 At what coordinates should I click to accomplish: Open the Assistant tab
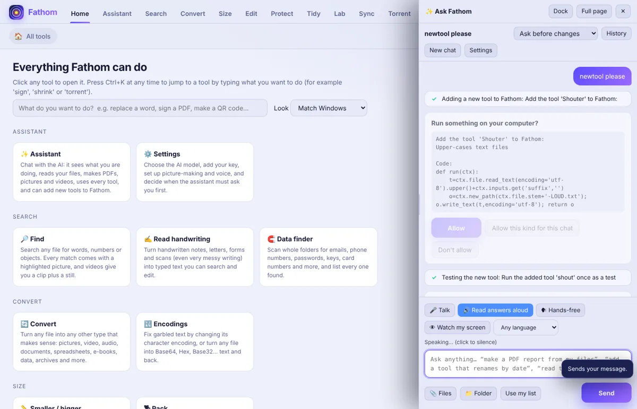click(x=117, y=14)
